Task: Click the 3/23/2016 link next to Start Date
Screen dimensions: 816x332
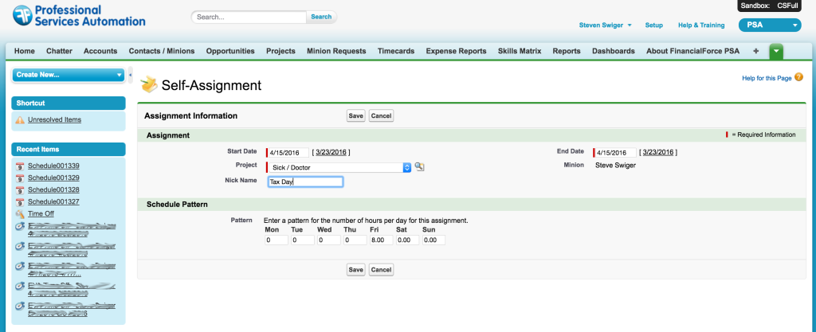Action: (331, 152)
